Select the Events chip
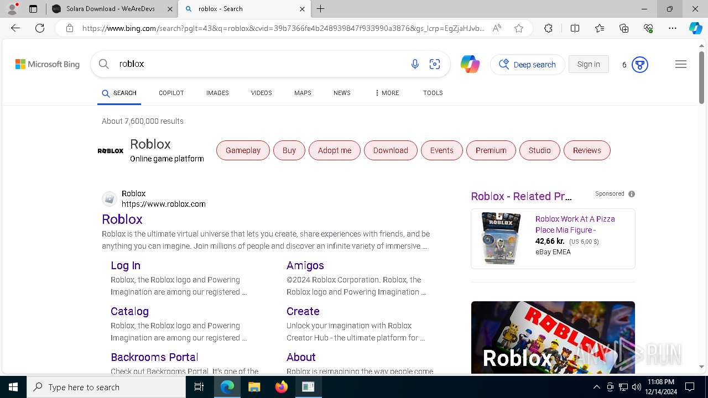The image size is (708, 398). [442, 150]
